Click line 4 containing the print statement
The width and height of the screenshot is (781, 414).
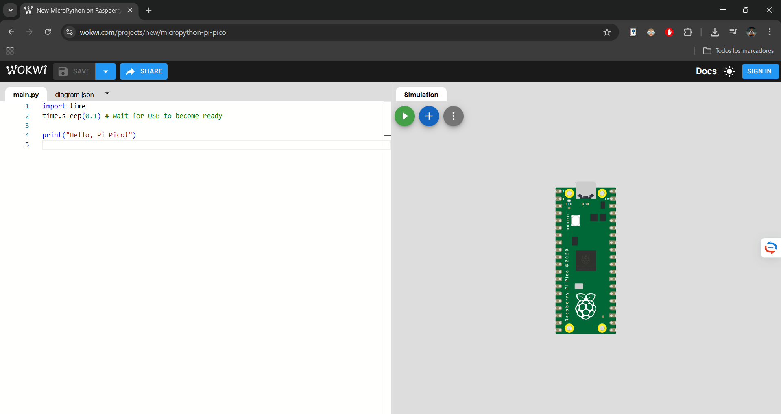pos(89,135)
